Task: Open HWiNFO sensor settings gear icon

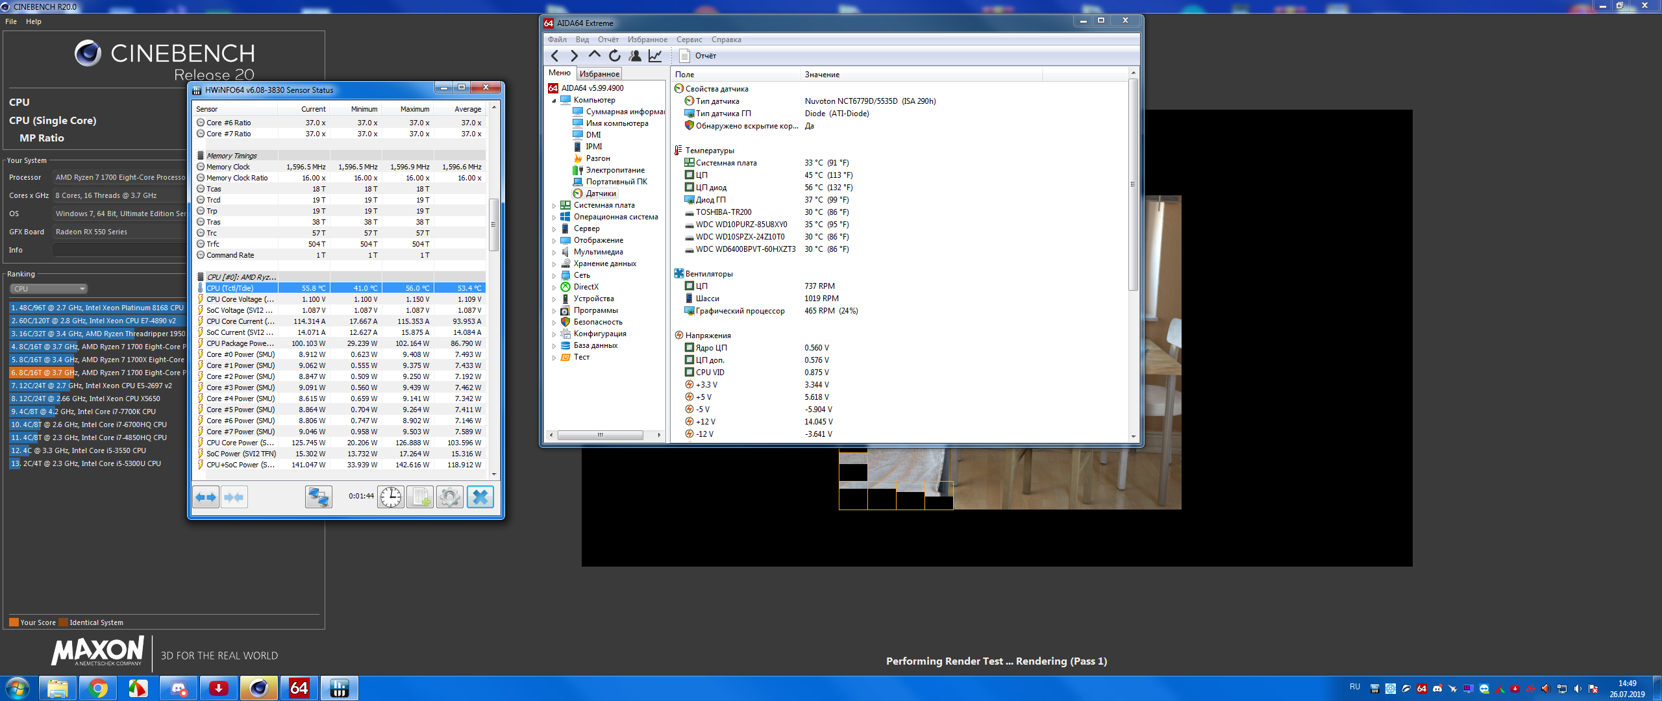Action: pyautogui.click(x=449, y=497)
